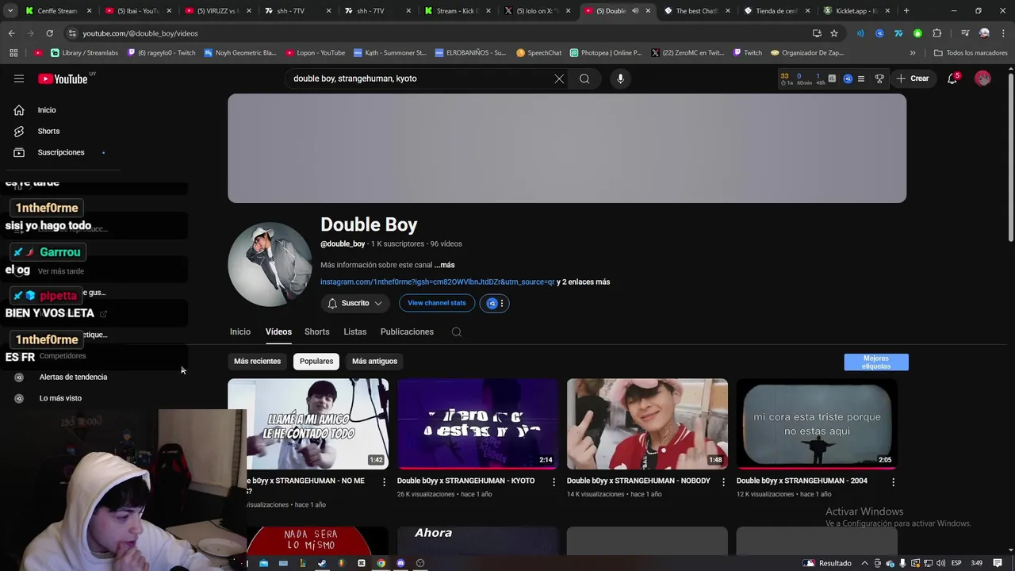Go back to the previous page
Image resolution: width=1015 pixels, height=571 pixels.
[11, 33]
